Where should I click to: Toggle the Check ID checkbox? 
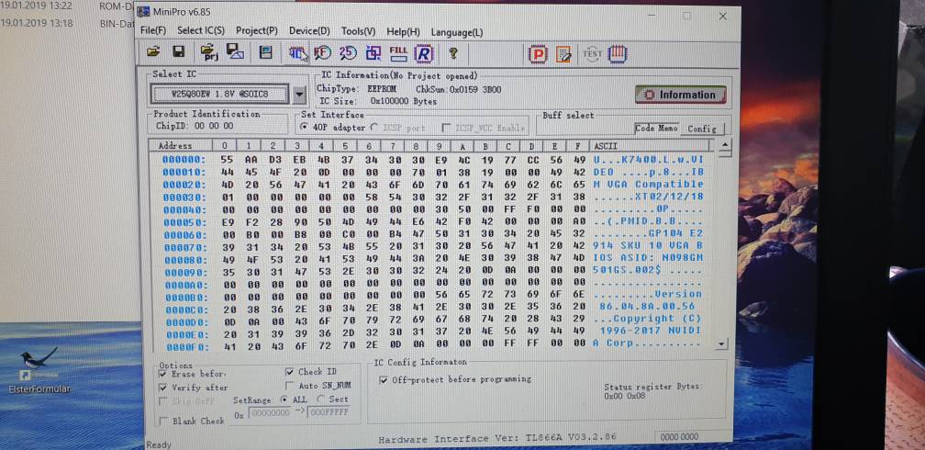click(x=290, y=372)
